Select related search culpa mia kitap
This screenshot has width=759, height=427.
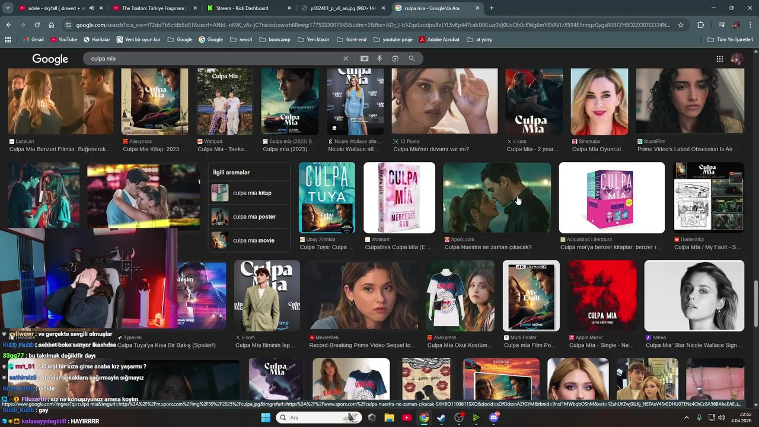click(250, 193)
